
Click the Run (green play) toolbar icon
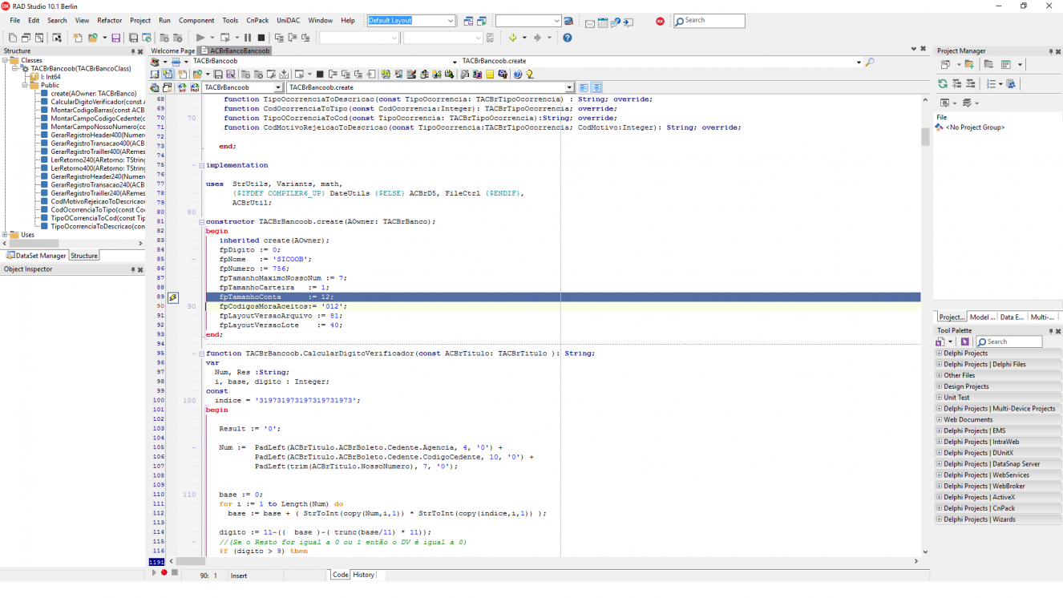point(200,38)
